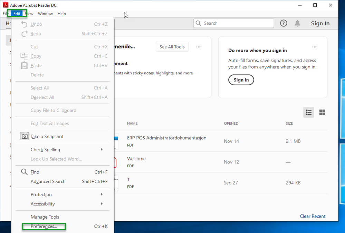This screenshot has width=345, height=233.
Task: Click into the Search input field
Action: [234, 23]
